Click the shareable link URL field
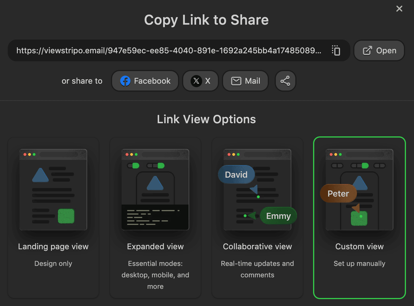 click(169, 50)
